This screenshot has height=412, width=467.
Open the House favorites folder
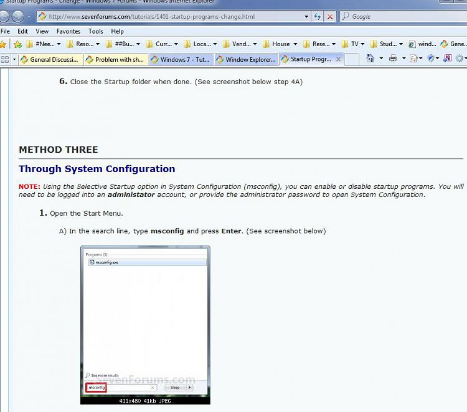coord(280,44)
